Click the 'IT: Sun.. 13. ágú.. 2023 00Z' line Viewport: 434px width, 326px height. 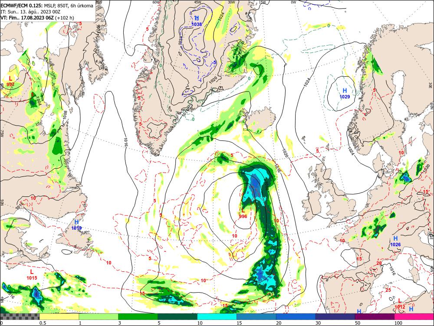point(30,12)
